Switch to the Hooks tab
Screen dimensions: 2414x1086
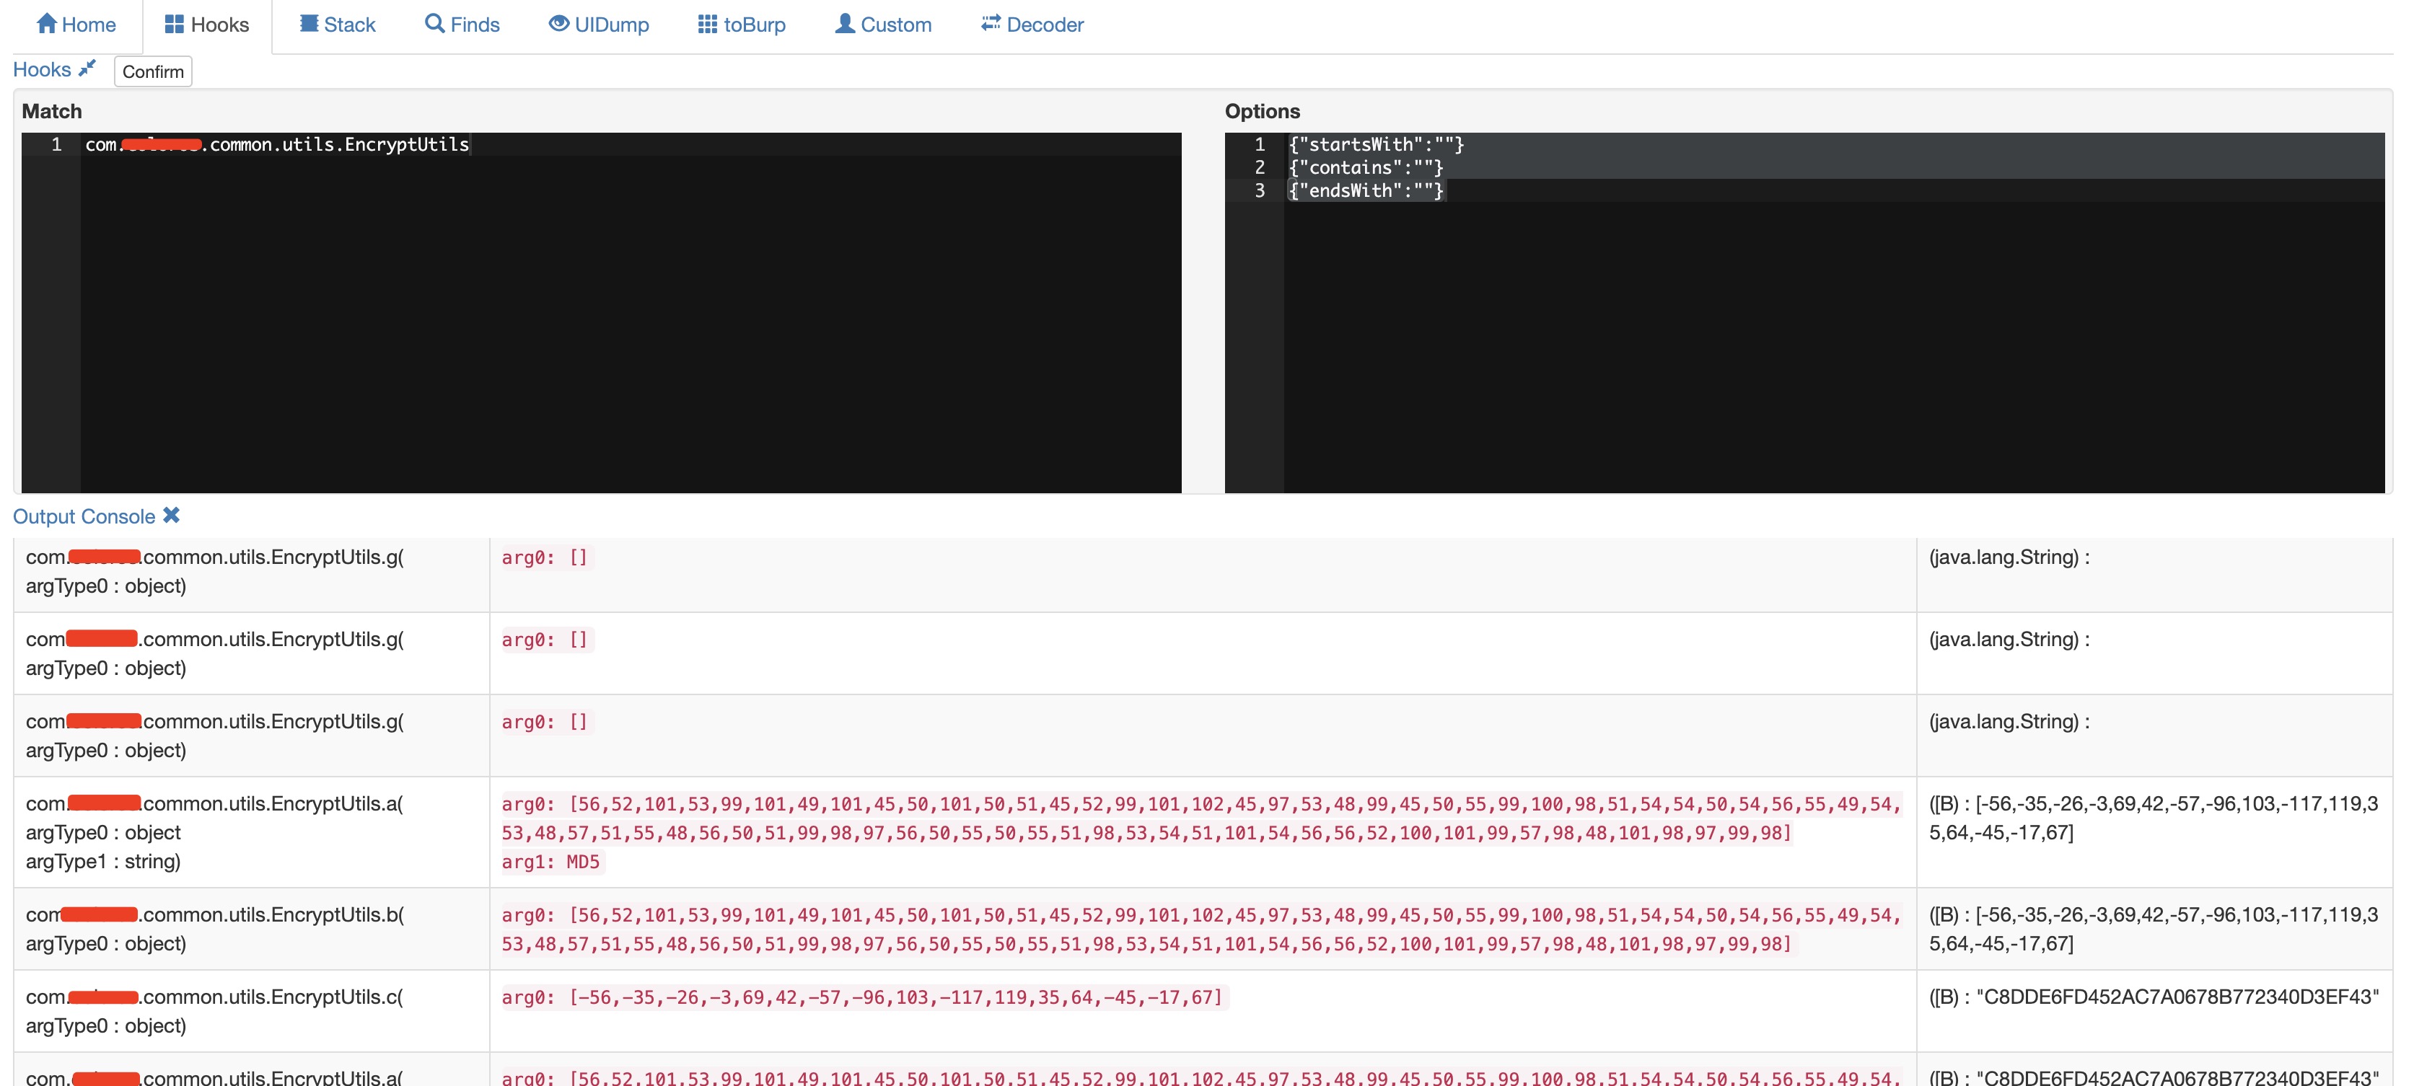tap(207, 25)
